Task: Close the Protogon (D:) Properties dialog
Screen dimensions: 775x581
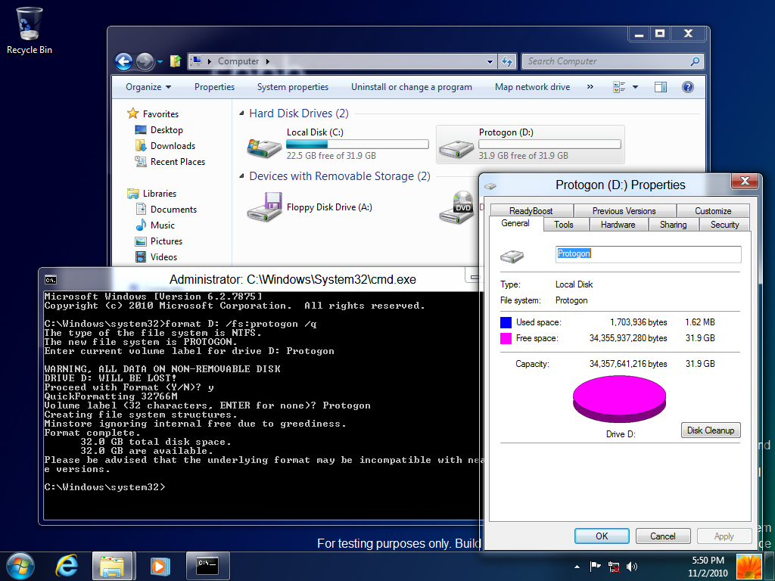Action: [745, 182]
